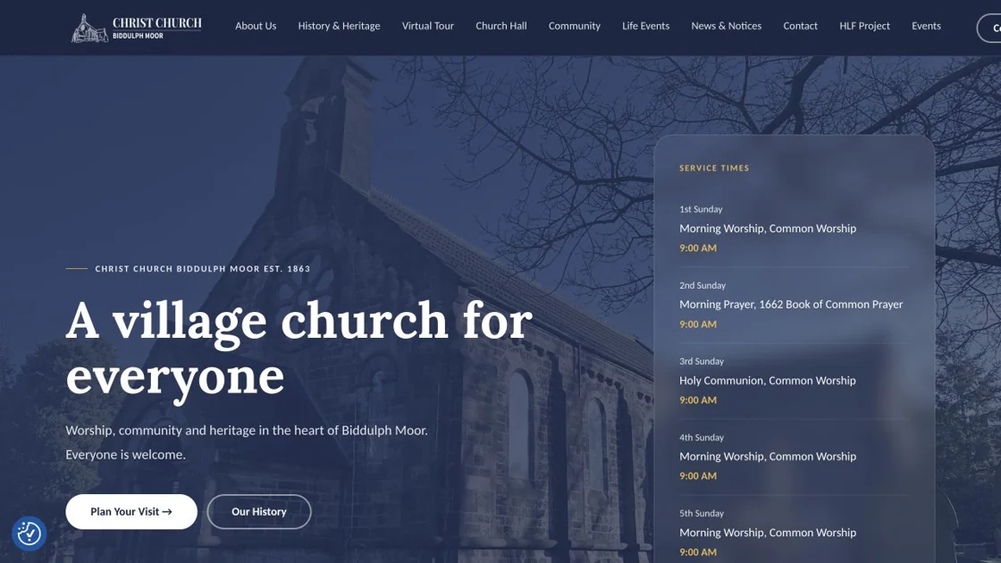Open News & Notices
Screen dimensions: 1001x563
[726, 26]
